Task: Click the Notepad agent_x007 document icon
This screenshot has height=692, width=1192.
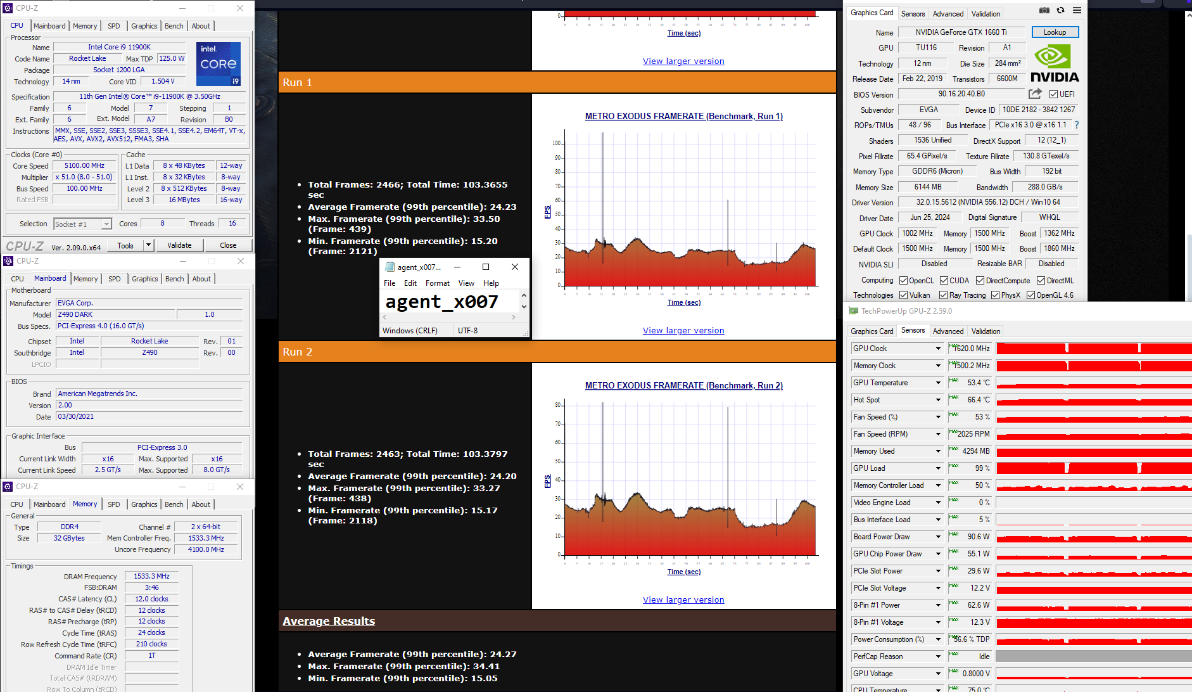Action: pyautogui.click(x=390, y=267)
